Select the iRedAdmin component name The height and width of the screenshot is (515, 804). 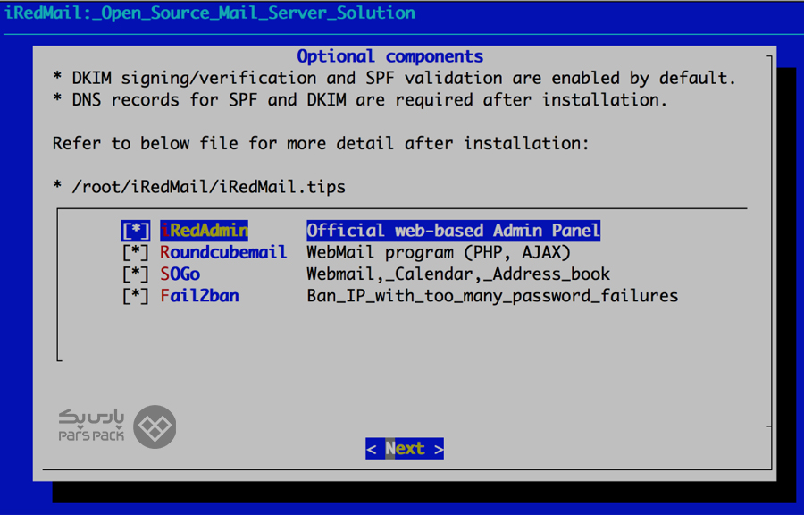(204, 231)
